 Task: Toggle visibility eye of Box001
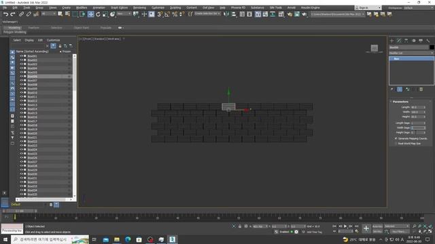tap(21, 56)
